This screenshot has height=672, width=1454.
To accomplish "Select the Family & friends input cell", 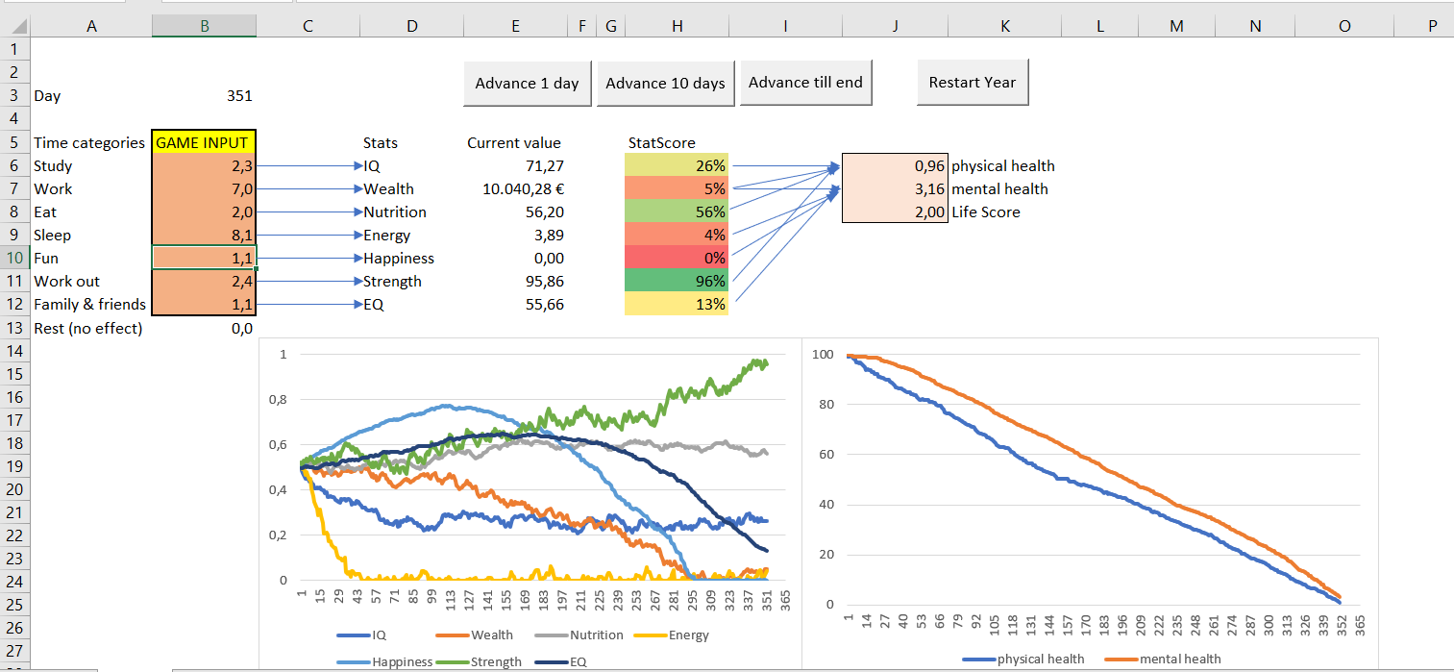I will pyautogui.click(x=204, y=304).
